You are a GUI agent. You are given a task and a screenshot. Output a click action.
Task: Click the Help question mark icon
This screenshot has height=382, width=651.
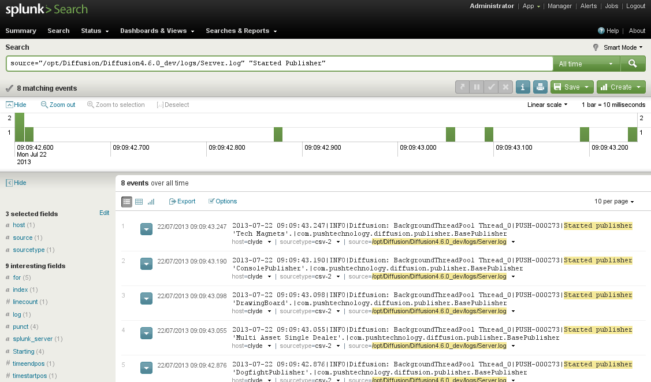601,31
